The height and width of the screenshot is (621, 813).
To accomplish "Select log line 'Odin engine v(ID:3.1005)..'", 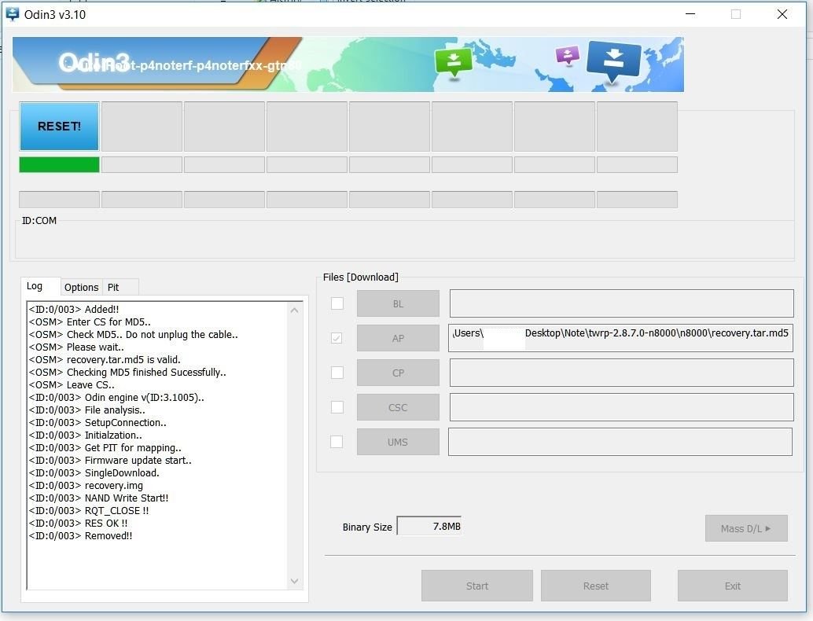I will click(116, 398).
